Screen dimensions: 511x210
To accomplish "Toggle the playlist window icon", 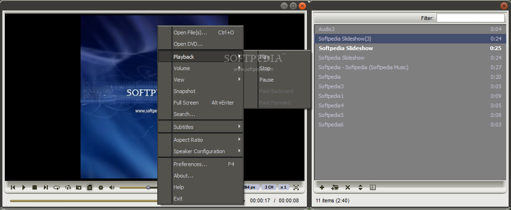I will click(89, 187).
